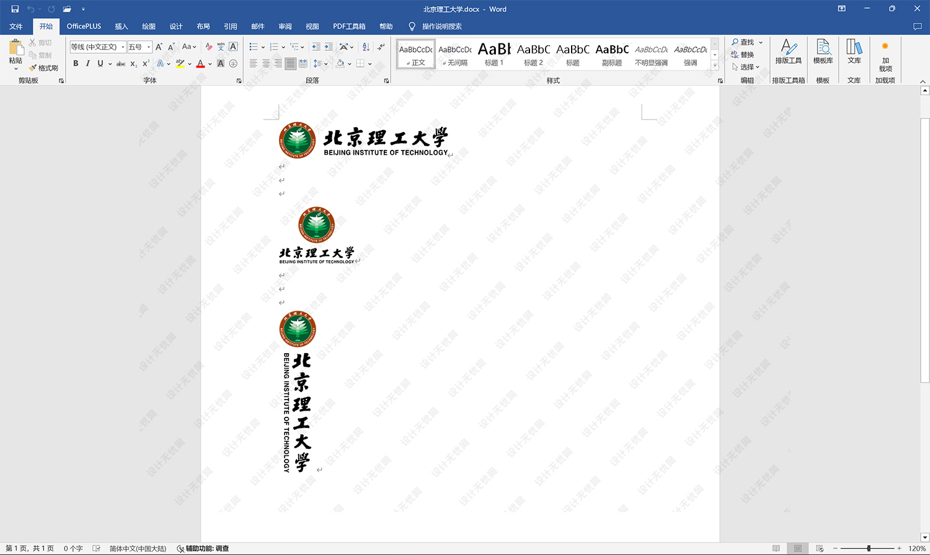Click the distributed alignment icon
This screenshot has width=930, height=555.
click(303, 64)
